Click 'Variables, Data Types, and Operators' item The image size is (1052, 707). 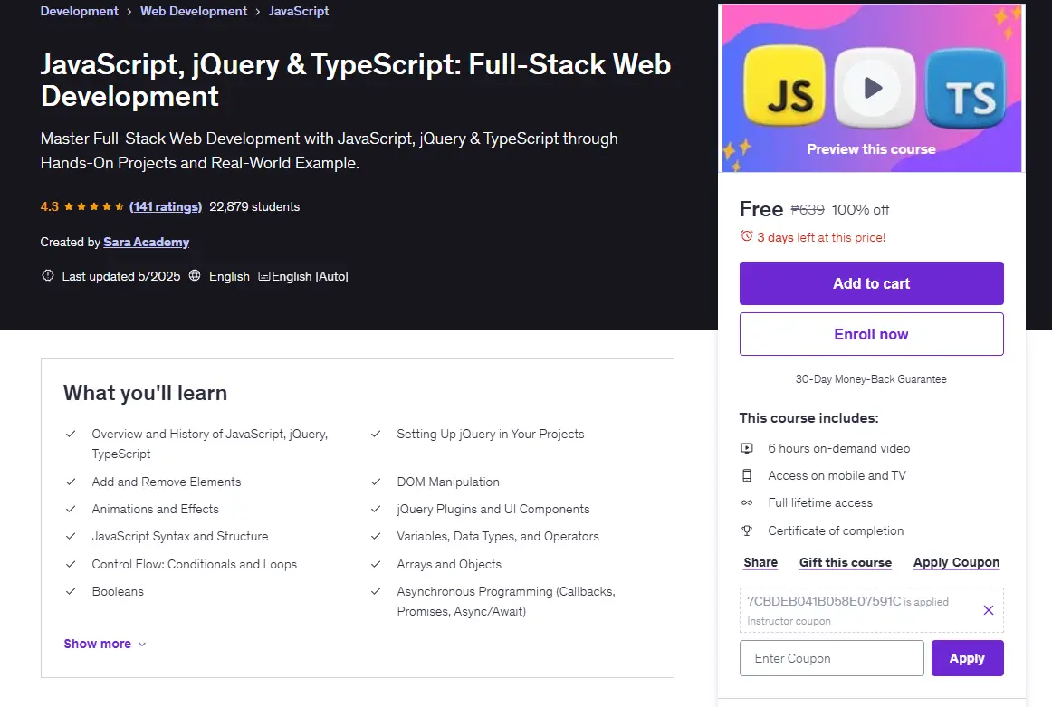pos(498,537)
